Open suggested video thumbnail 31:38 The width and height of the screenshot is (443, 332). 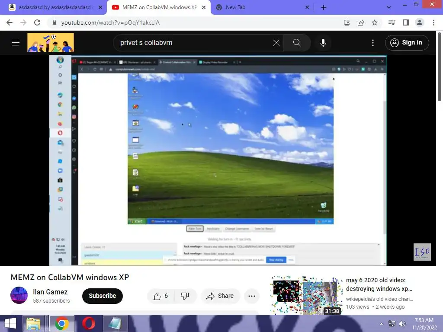tap(306, 295)
